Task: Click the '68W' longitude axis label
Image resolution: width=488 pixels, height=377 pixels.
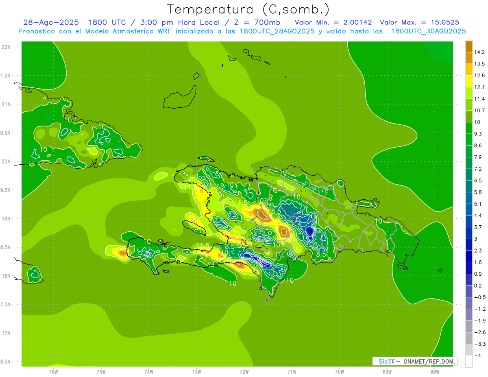Action: click(435, 372)
